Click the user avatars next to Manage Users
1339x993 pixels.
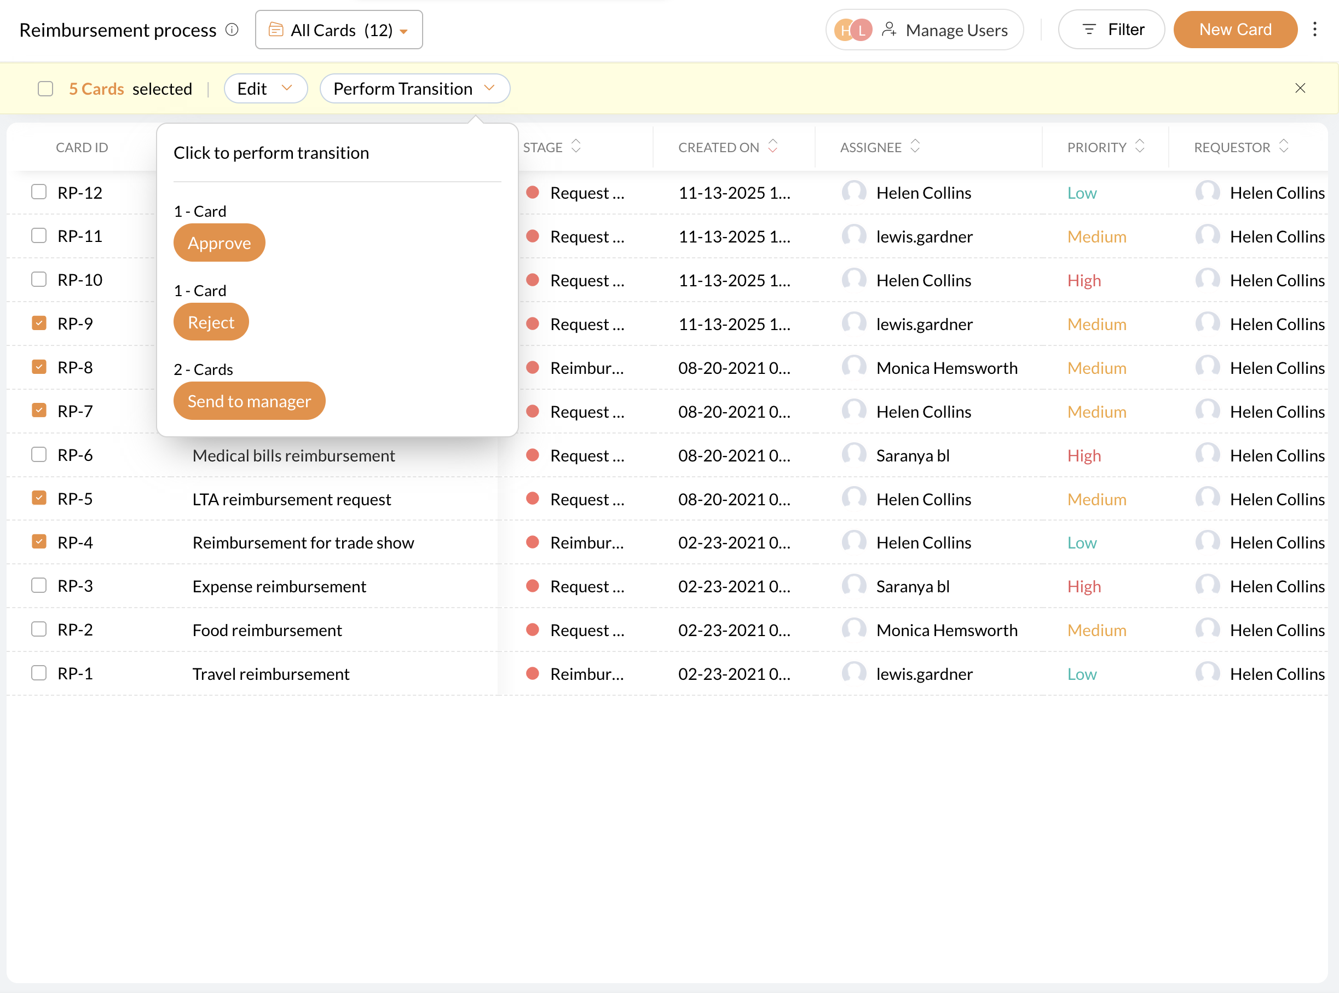click(853, 30)
